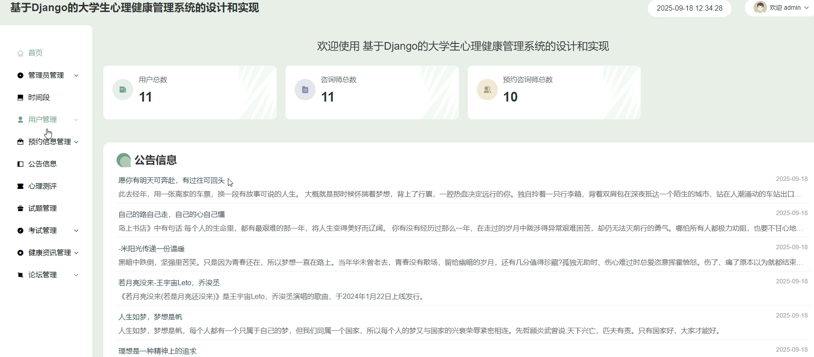Image resolution: width=814 pixels, height=357 pixels.
Task: Open the 管理员管理 menu label
Action: point(46,75)
